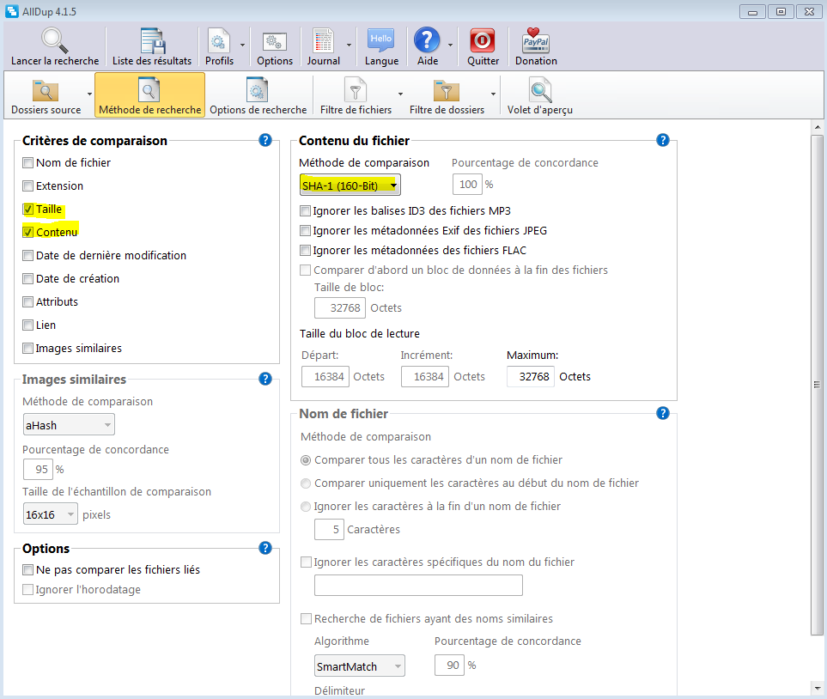
Task: Open the Journal log icon
Action: (x=323, y=41)
